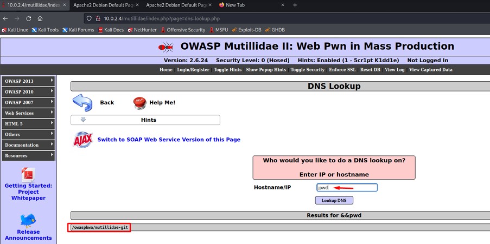Open the PDF whitepaper icon

(28, 175)
